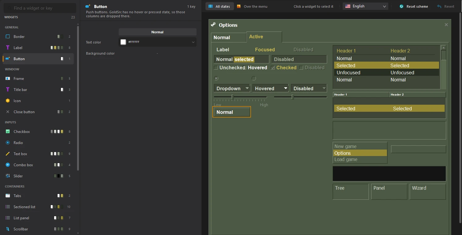This screenshot has width=462, height=235.
Task: Select the Normal tab in Options
Action: pos(228,37)
